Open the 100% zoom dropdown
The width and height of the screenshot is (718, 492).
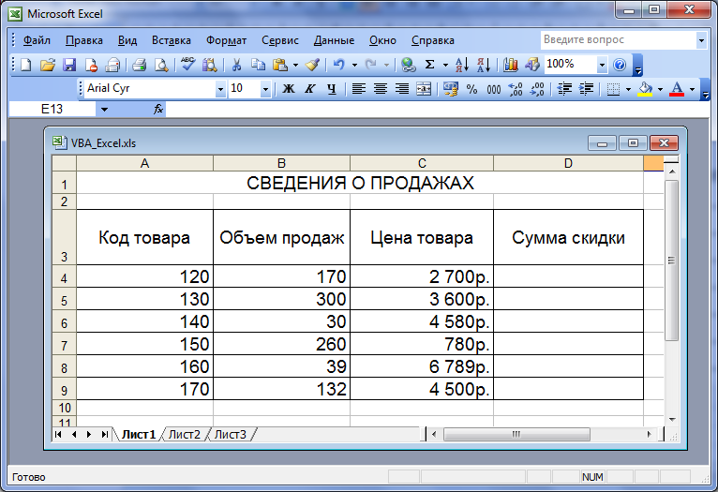[x=602, y=65]
